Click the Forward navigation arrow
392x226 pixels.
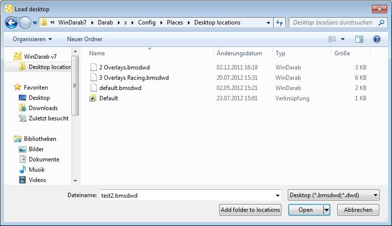point(25,23)
